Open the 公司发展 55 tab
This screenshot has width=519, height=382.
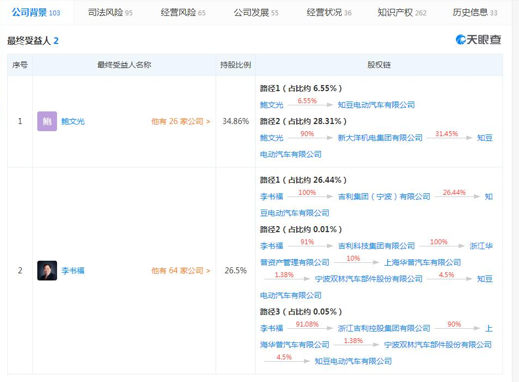coord(256,13)
